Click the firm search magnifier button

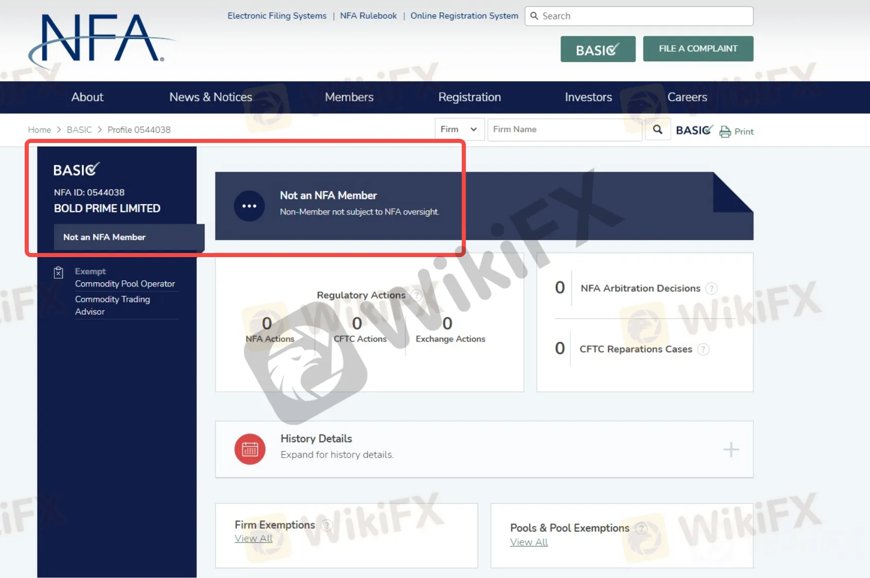pos(658,130)
